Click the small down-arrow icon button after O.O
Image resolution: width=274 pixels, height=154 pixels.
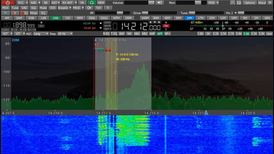[108, 8]
